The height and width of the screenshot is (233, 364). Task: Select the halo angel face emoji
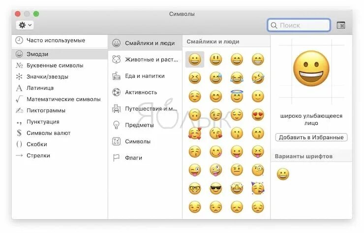(237, 96)
